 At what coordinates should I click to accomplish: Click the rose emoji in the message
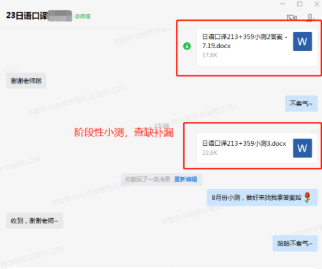(308, 197)
